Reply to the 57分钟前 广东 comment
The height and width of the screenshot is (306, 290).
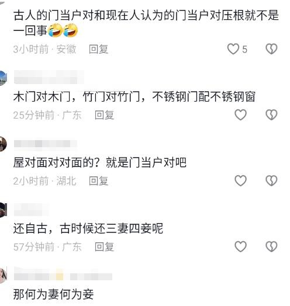104,246
